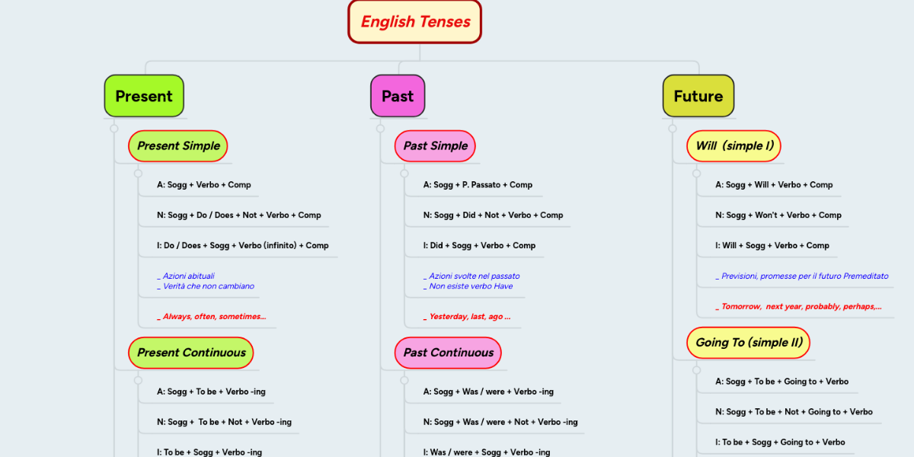The width and height of the screenshot is (914, 457).
Task: Select the Past Simple subtopic
Action: pyautogui.click(x=435, y=145)
